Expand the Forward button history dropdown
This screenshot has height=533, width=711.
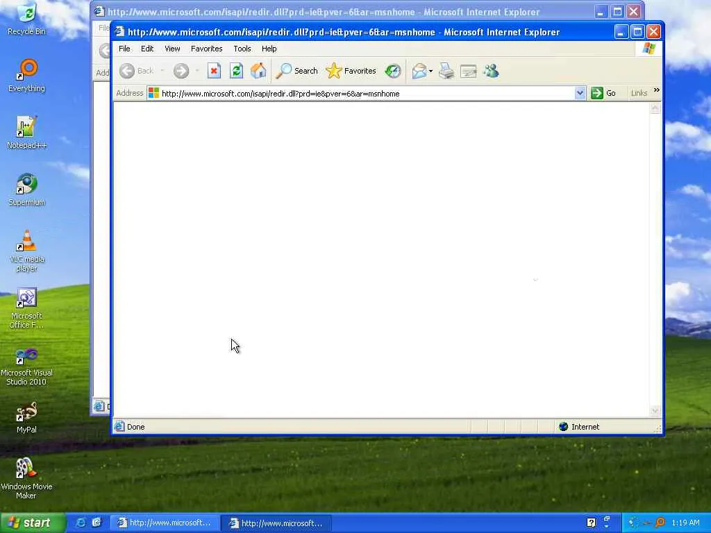[x=196, y=71]
